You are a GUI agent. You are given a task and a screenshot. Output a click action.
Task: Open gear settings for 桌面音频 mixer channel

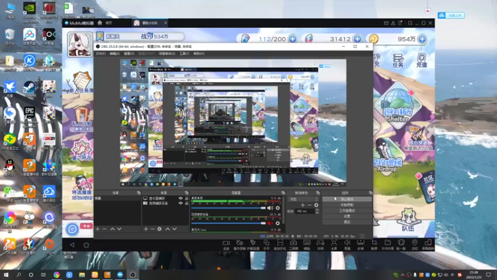[278, 208]
